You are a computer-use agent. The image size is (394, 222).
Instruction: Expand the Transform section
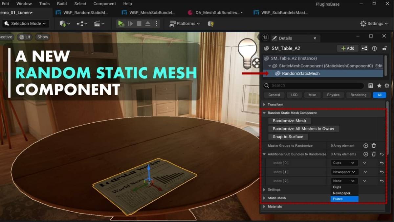264,105
